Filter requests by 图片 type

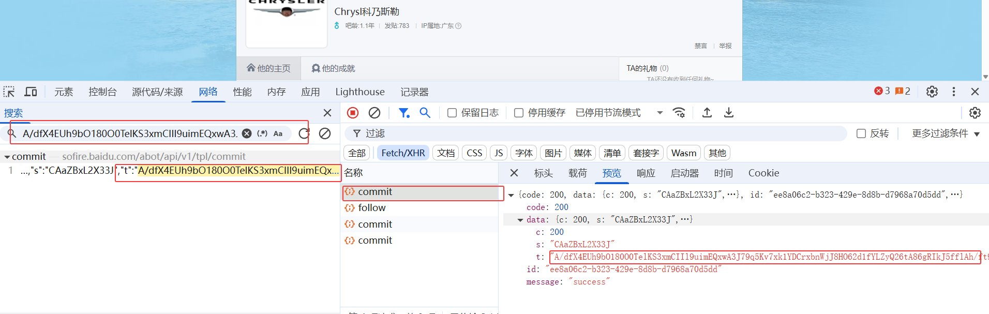coord(553,153)
